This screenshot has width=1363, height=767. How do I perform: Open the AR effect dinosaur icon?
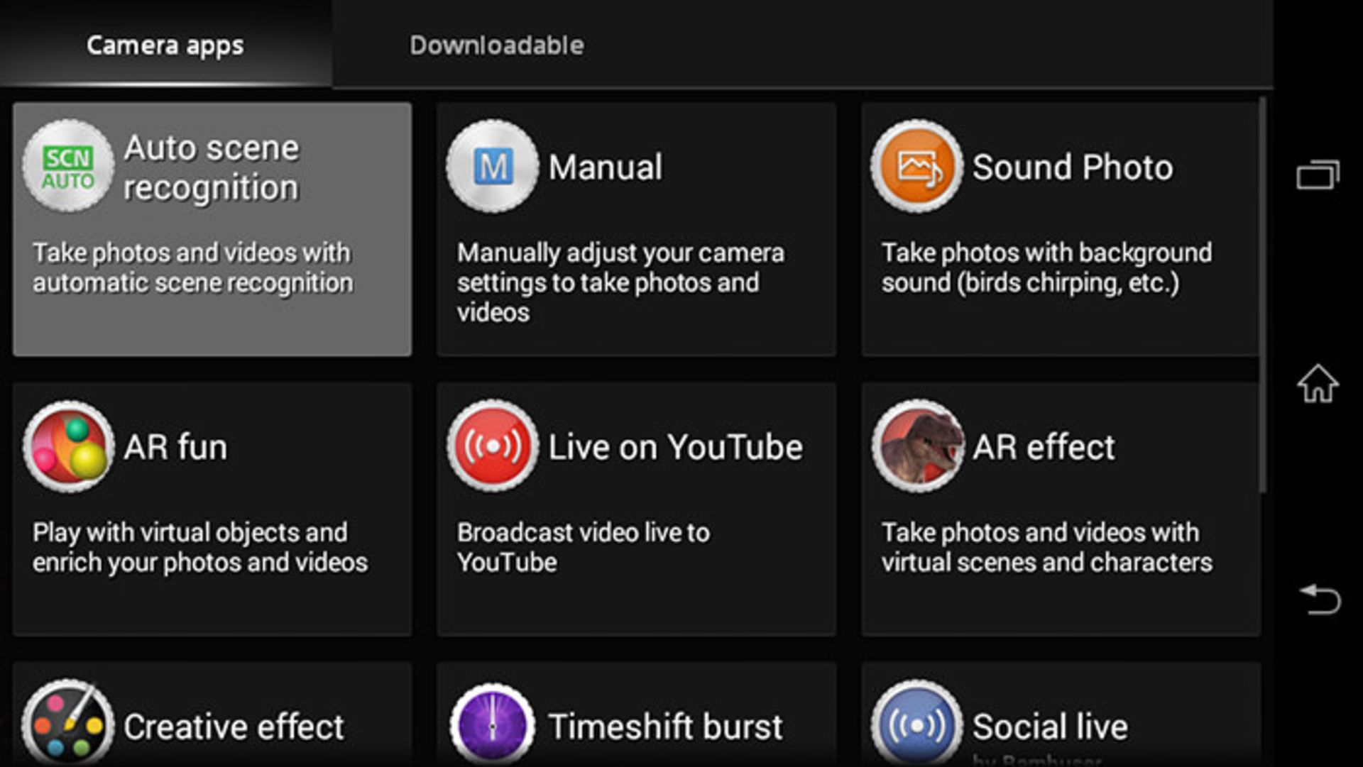click(x=916, y=446)
